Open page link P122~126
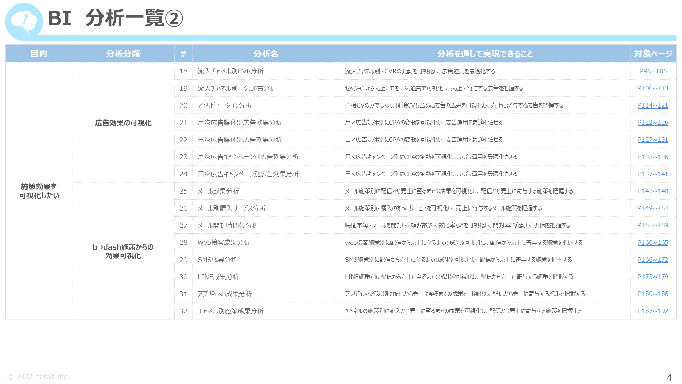682x384 pixels. click(653, 123)
